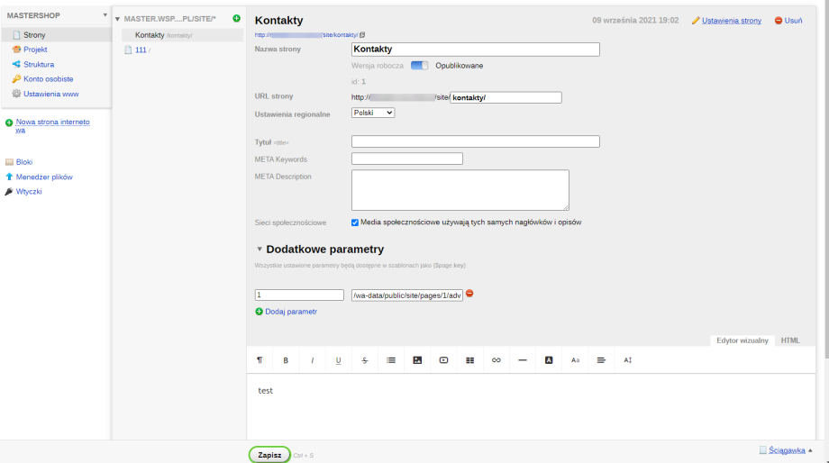Click the link insertion icon
Viewport: 829px width, 463px height.
[x=496, y=360]
